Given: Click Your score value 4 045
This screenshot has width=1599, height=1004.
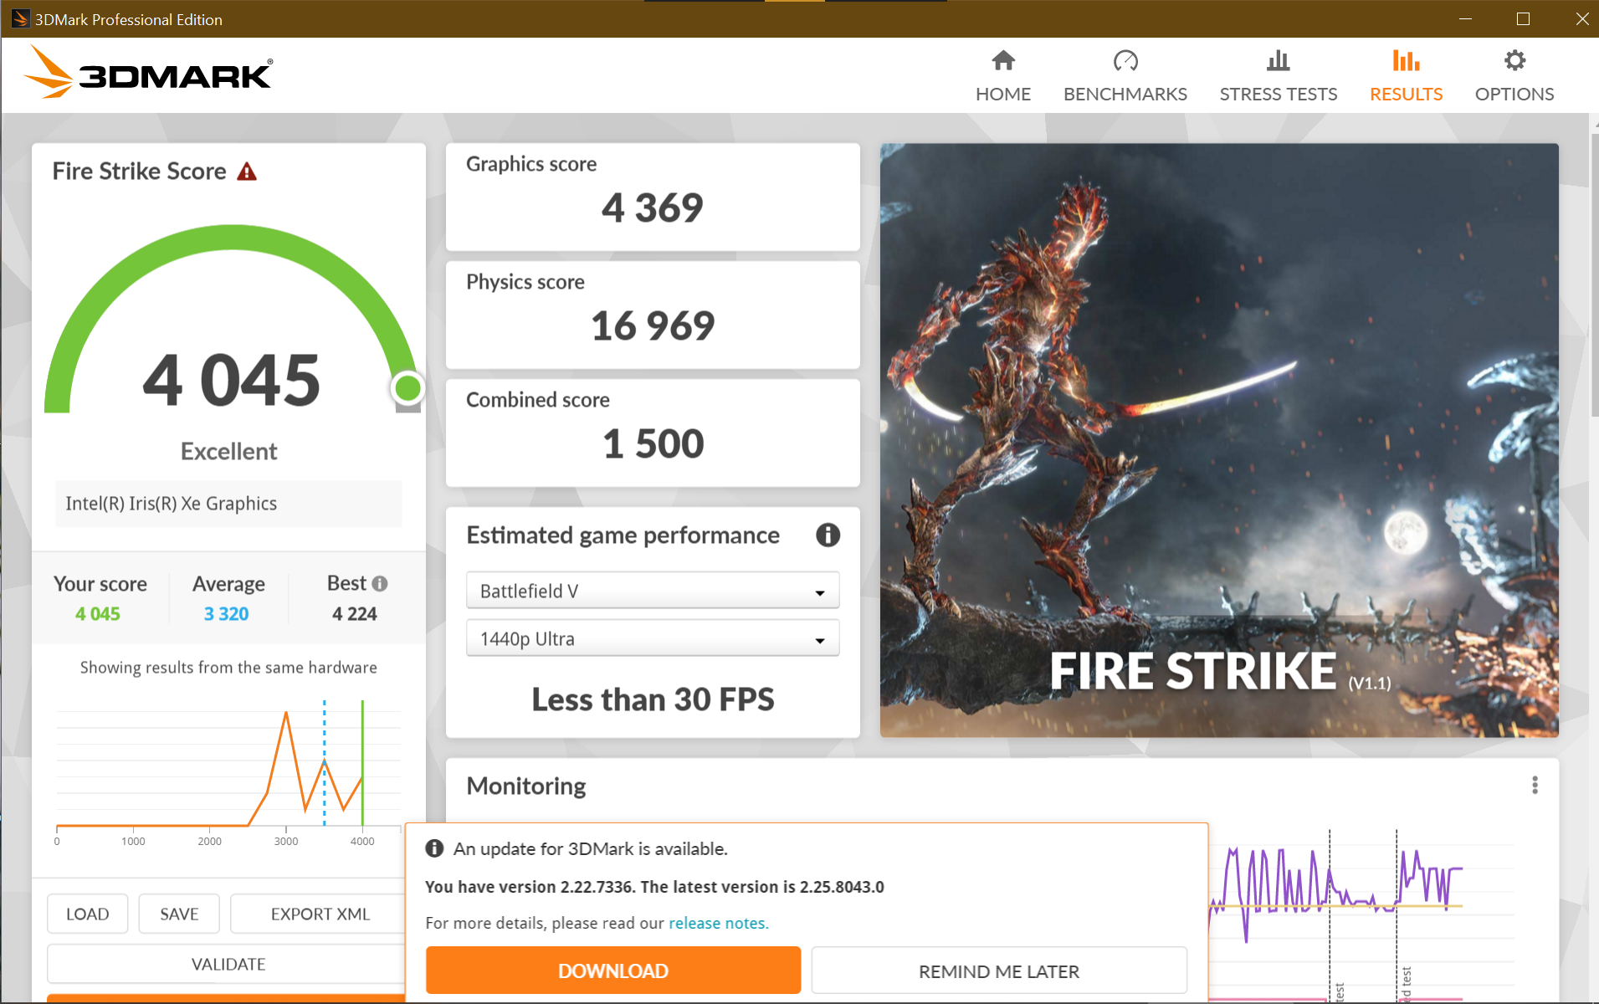Looking at the screenshot, I should (x=98, y=613).
